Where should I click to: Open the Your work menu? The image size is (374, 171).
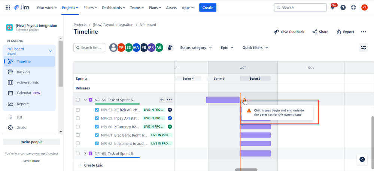point(46,7)
